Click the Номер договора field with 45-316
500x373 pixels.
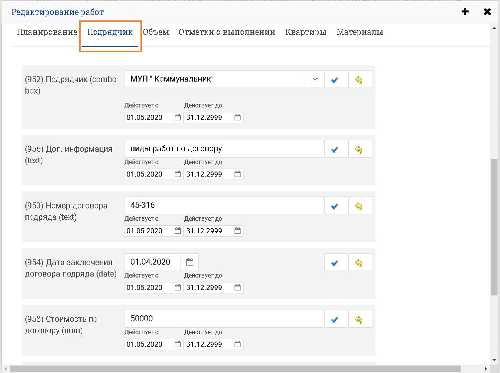click(224, 205)
